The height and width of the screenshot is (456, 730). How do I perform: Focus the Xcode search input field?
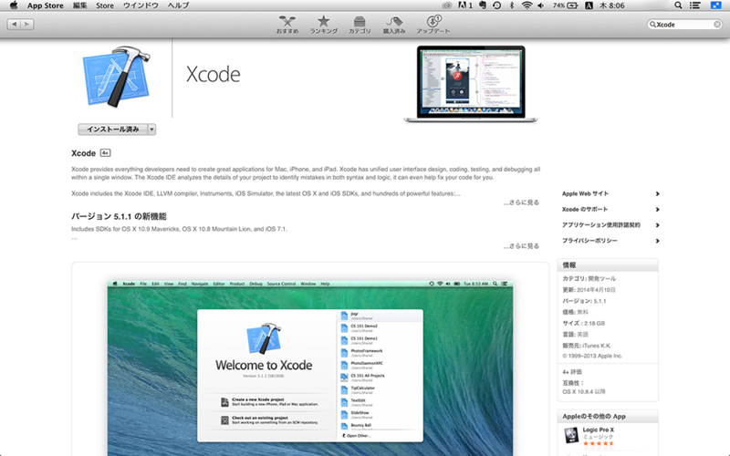click(684, 25)
